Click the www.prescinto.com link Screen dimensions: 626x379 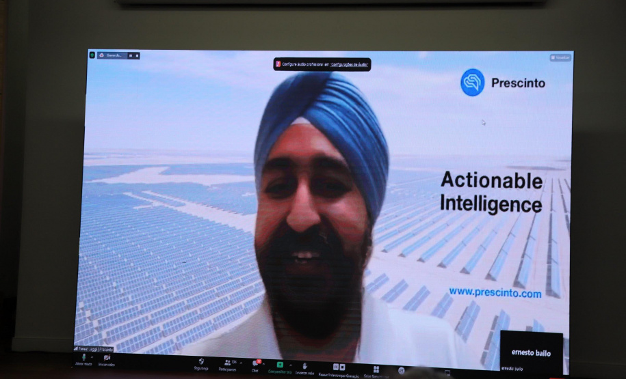(495, 292)
